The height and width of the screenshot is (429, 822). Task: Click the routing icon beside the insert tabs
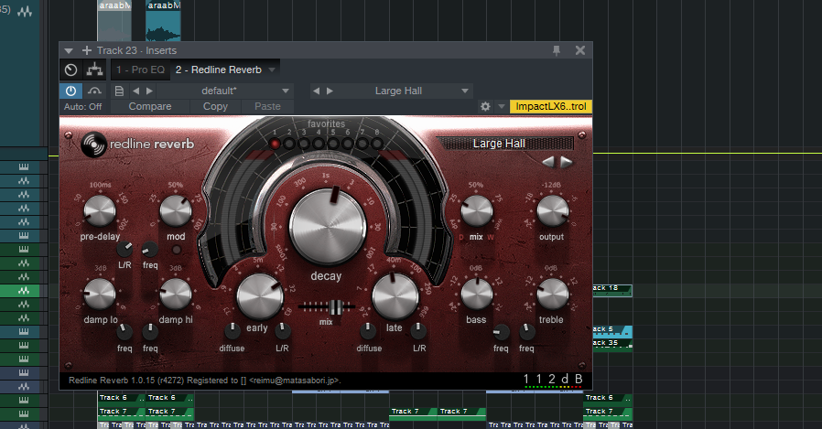94,70
